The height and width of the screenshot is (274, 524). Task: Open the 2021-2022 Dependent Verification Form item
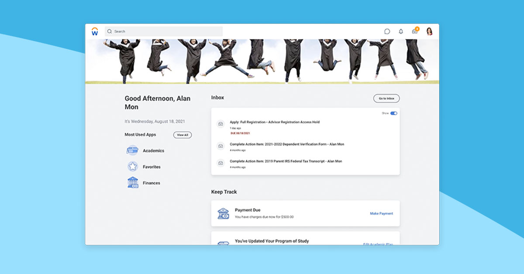tap(287, 144)
